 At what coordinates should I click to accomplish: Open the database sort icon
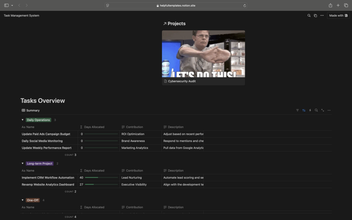point(304,110)
